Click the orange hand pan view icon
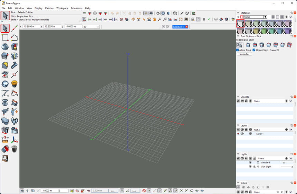The width and height of the screenshot is (297, 194). tap(154, 19)
